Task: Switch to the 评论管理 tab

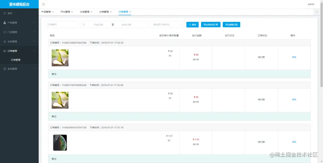Action: [65, 12]
